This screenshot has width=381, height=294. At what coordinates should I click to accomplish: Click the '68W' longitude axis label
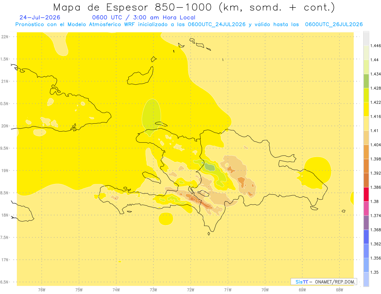(339, 290)
